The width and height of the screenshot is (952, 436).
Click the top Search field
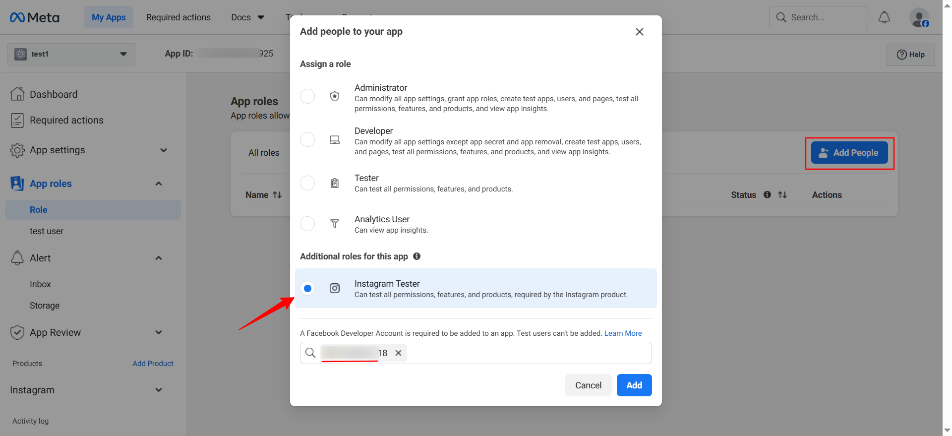(x=823, y=17)
